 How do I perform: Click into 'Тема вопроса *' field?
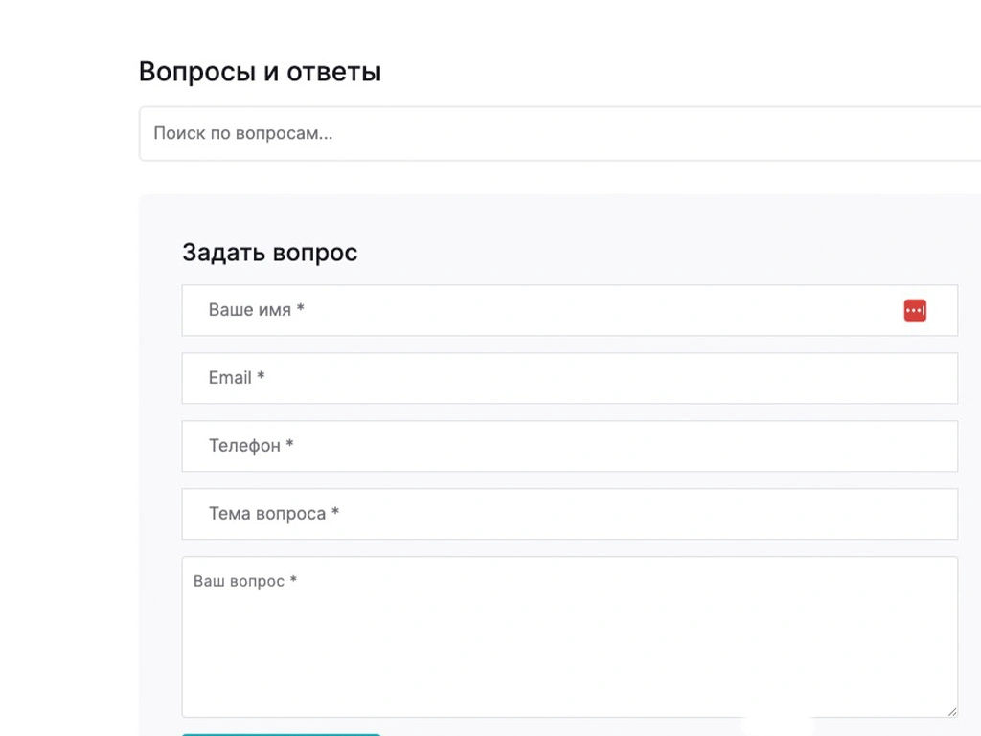[x=569, y=514]
